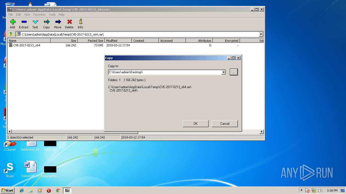Open the View menu
This screenshot has height=194, width=346.
(27, 15)
